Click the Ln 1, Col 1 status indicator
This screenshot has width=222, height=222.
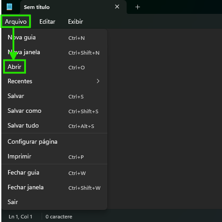pyautogui.click(x=21, y=217)
